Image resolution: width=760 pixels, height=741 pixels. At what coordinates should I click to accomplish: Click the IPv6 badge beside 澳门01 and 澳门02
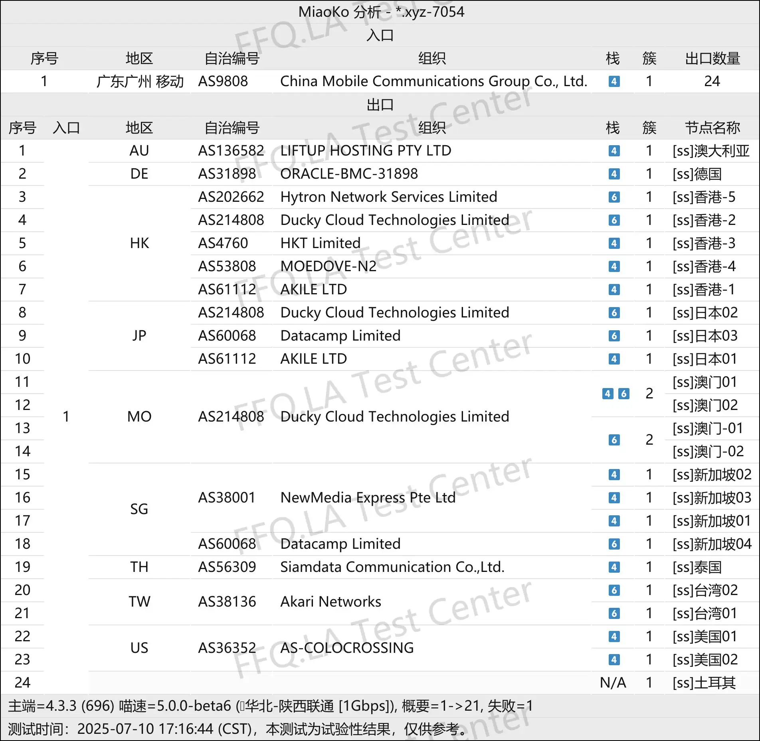click(x=623, y=394)
